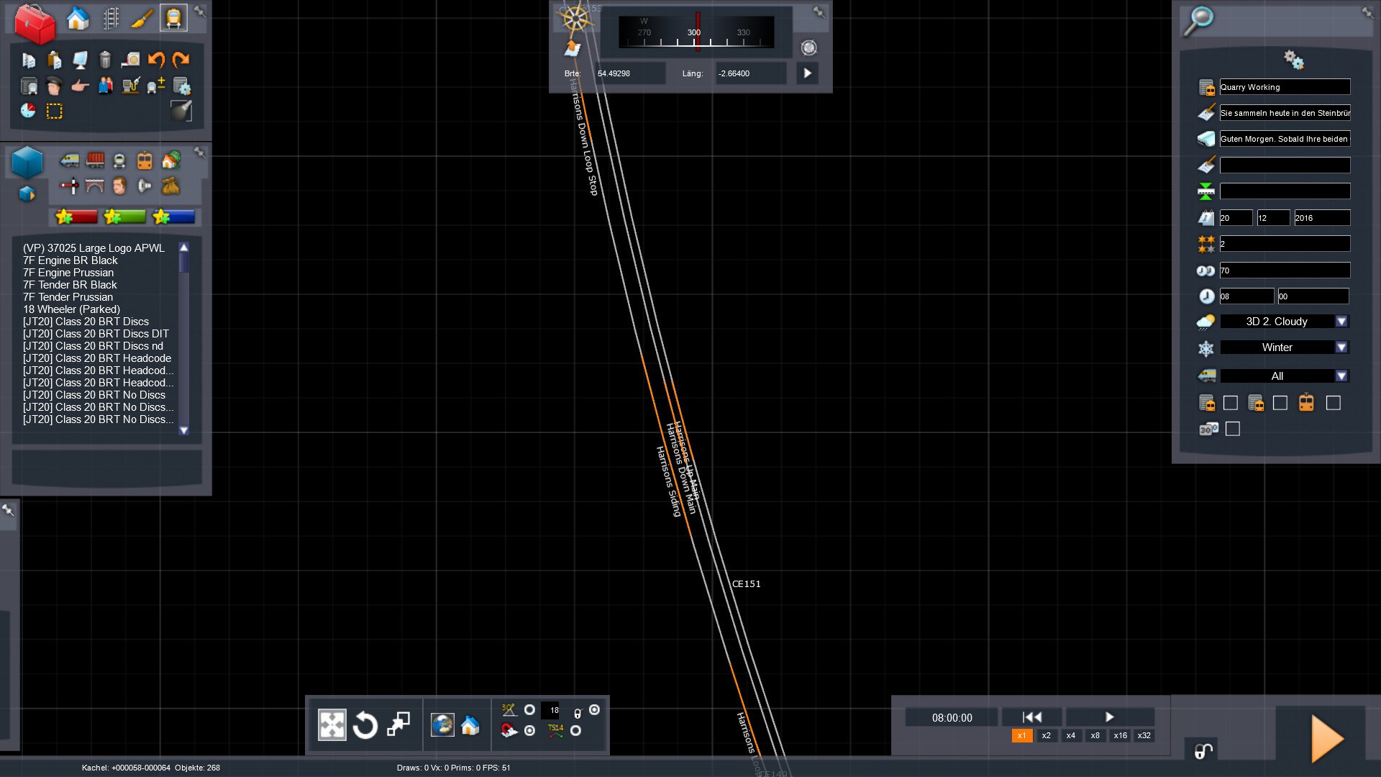
Task: Open the All rolling stock dropdown
Action: 1341,376
